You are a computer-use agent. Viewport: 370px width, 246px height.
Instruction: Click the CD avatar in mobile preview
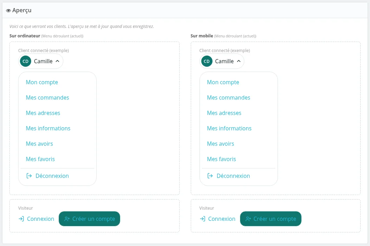tap(207, 61)
